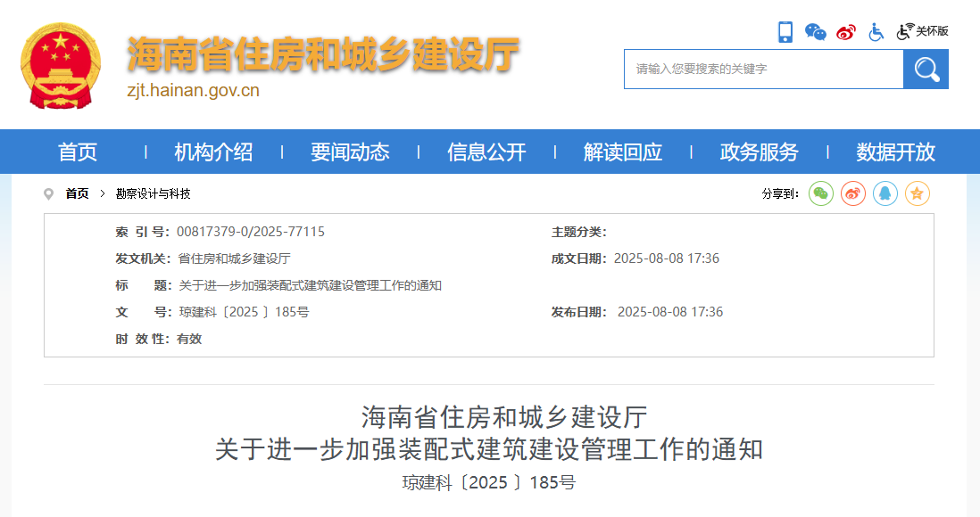Share via the orange Qzone star icon
The width and height of the screenshot is (980, 517).
point(917,193)
